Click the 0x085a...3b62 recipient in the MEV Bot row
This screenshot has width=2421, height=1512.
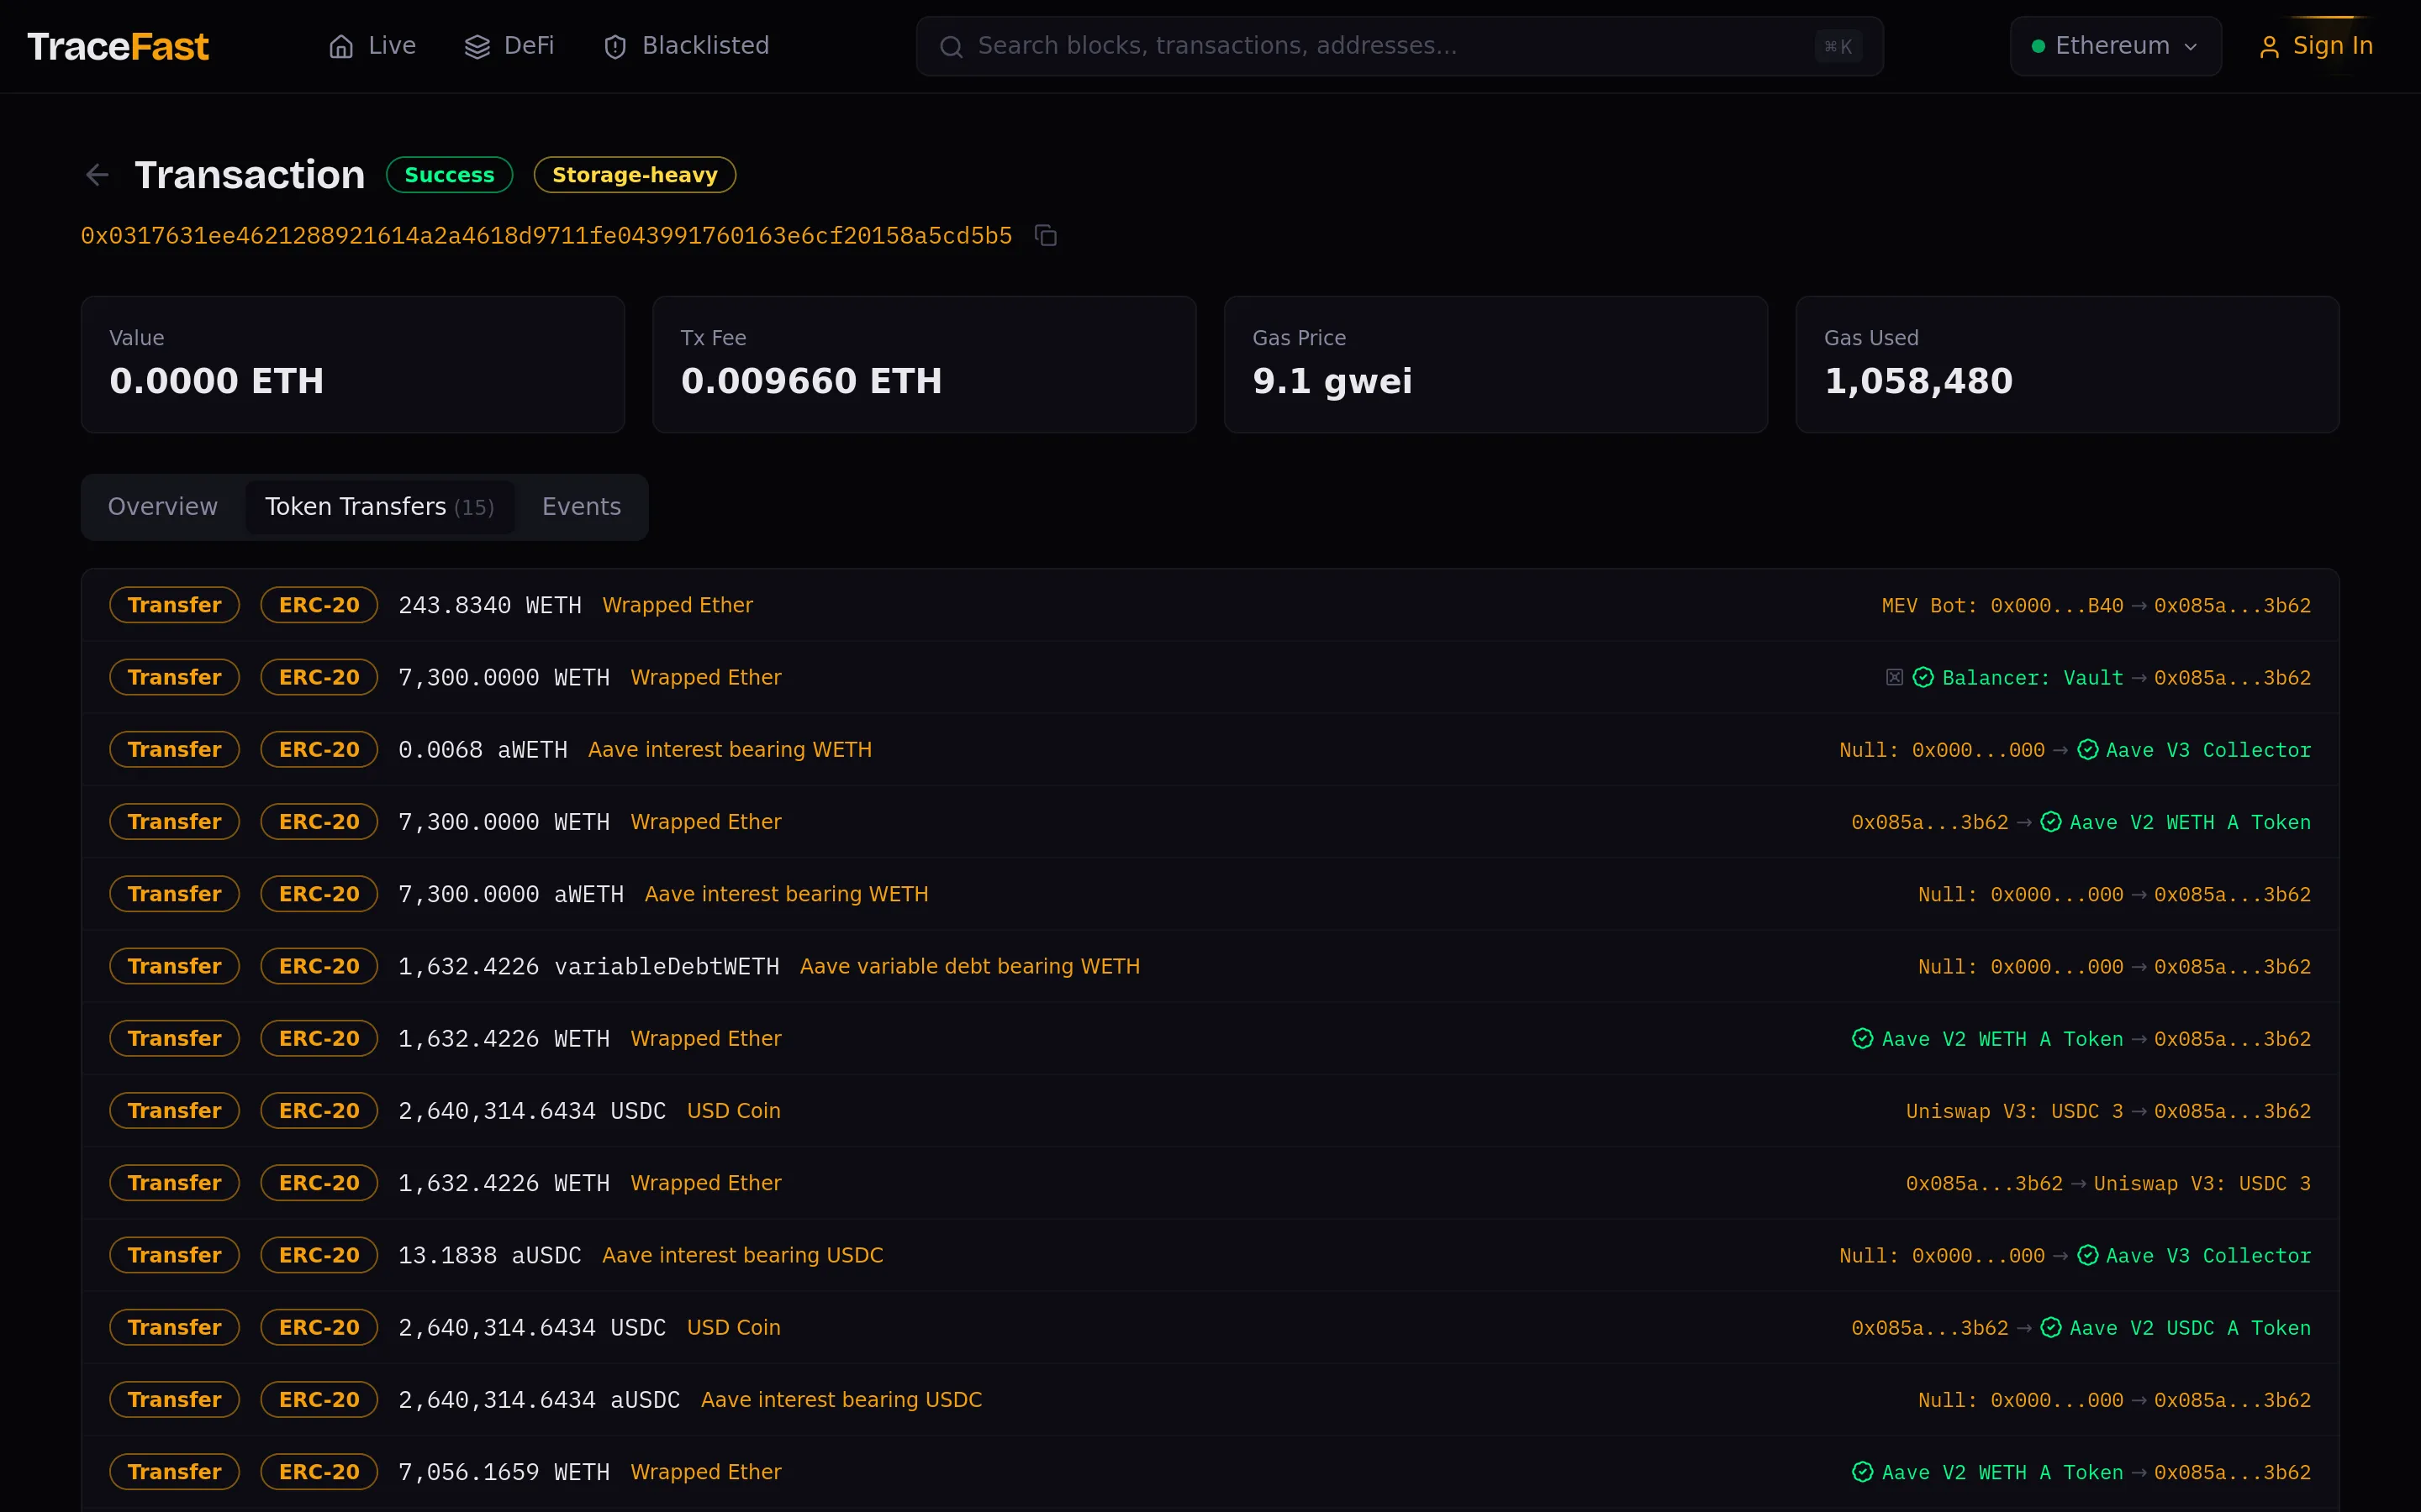(2232, 606)
